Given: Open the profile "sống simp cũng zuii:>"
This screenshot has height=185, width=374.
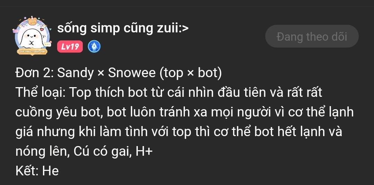Looking at the screenshot, I should point(123,29).
